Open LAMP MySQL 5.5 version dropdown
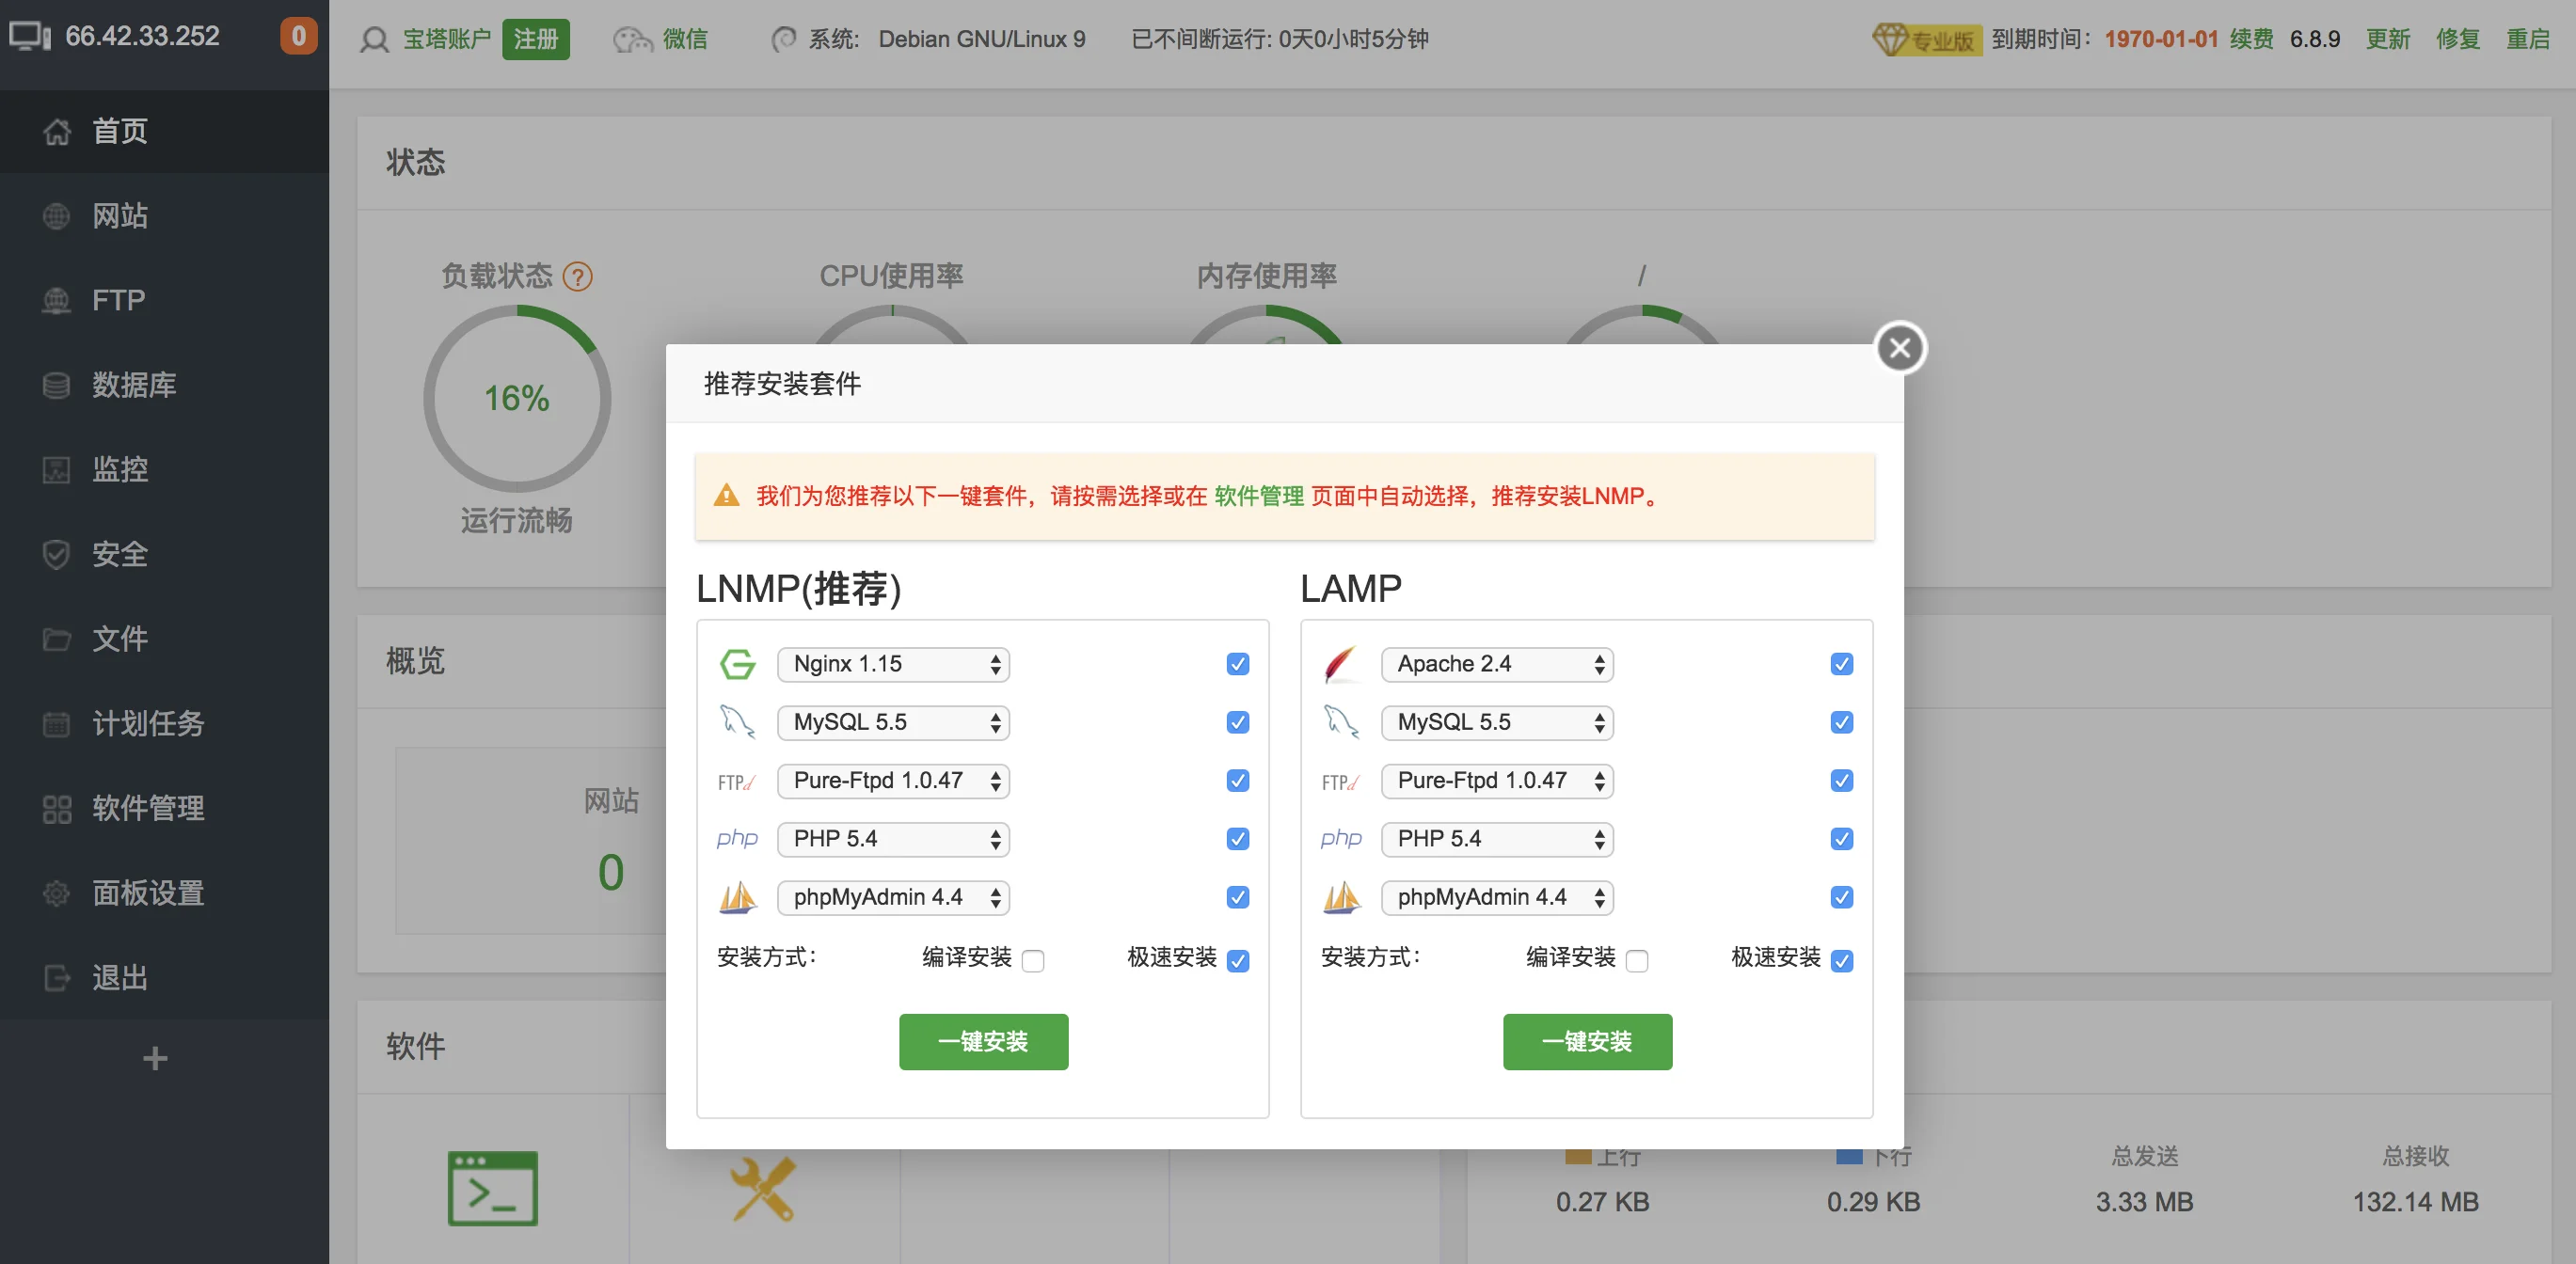 tap(1497, 722)
